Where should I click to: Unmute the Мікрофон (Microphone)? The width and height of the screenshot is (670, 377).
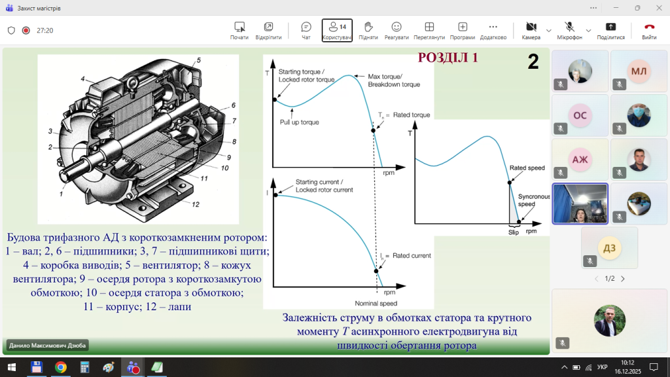(x=569, y=30)
